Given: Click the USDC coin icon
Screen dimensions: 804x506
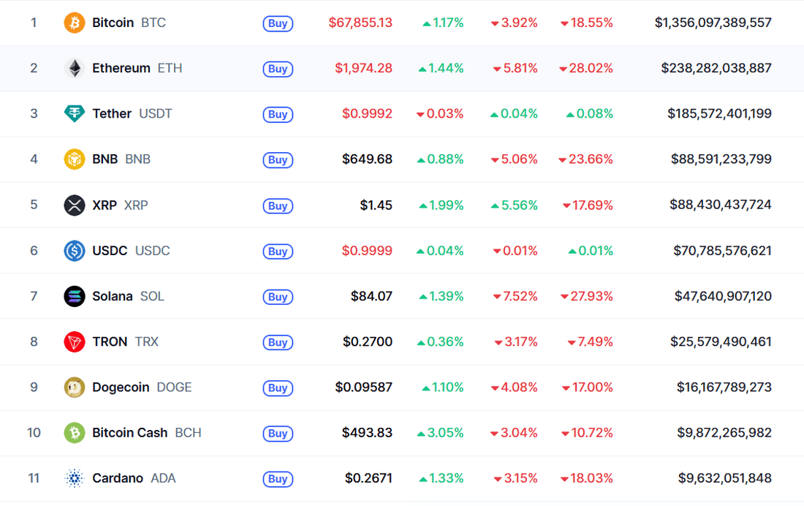Looking at the screenshot, I should (x=73, y=251).
